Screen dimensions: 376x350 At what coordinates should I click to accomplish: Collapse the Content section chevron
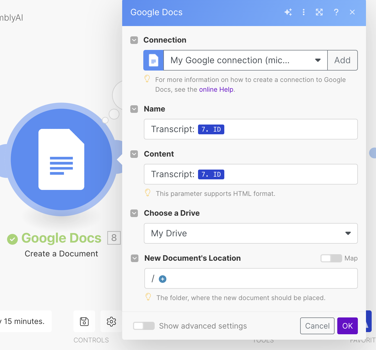pos(134,154)
